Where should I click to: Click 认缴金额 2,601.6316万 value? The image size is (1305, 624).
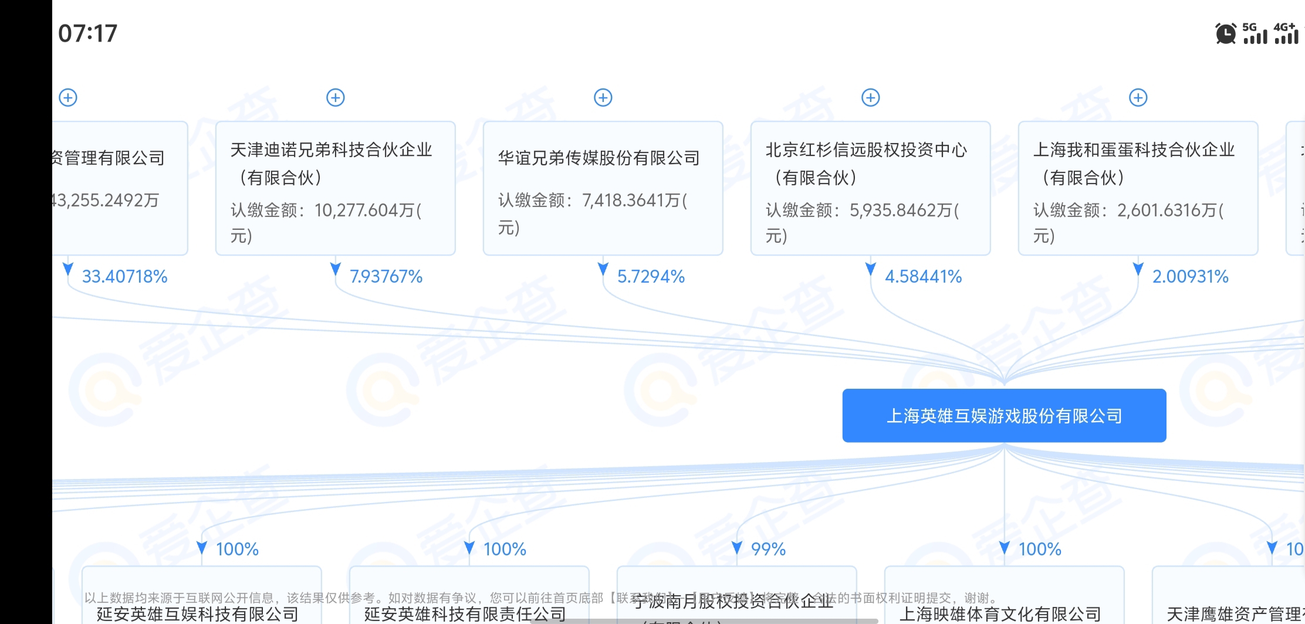tap(1129, 223)
